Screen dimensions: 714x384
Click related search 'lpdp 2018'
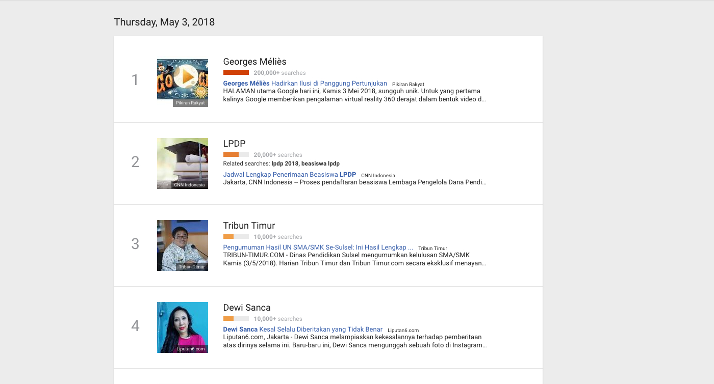coord(285,163)
